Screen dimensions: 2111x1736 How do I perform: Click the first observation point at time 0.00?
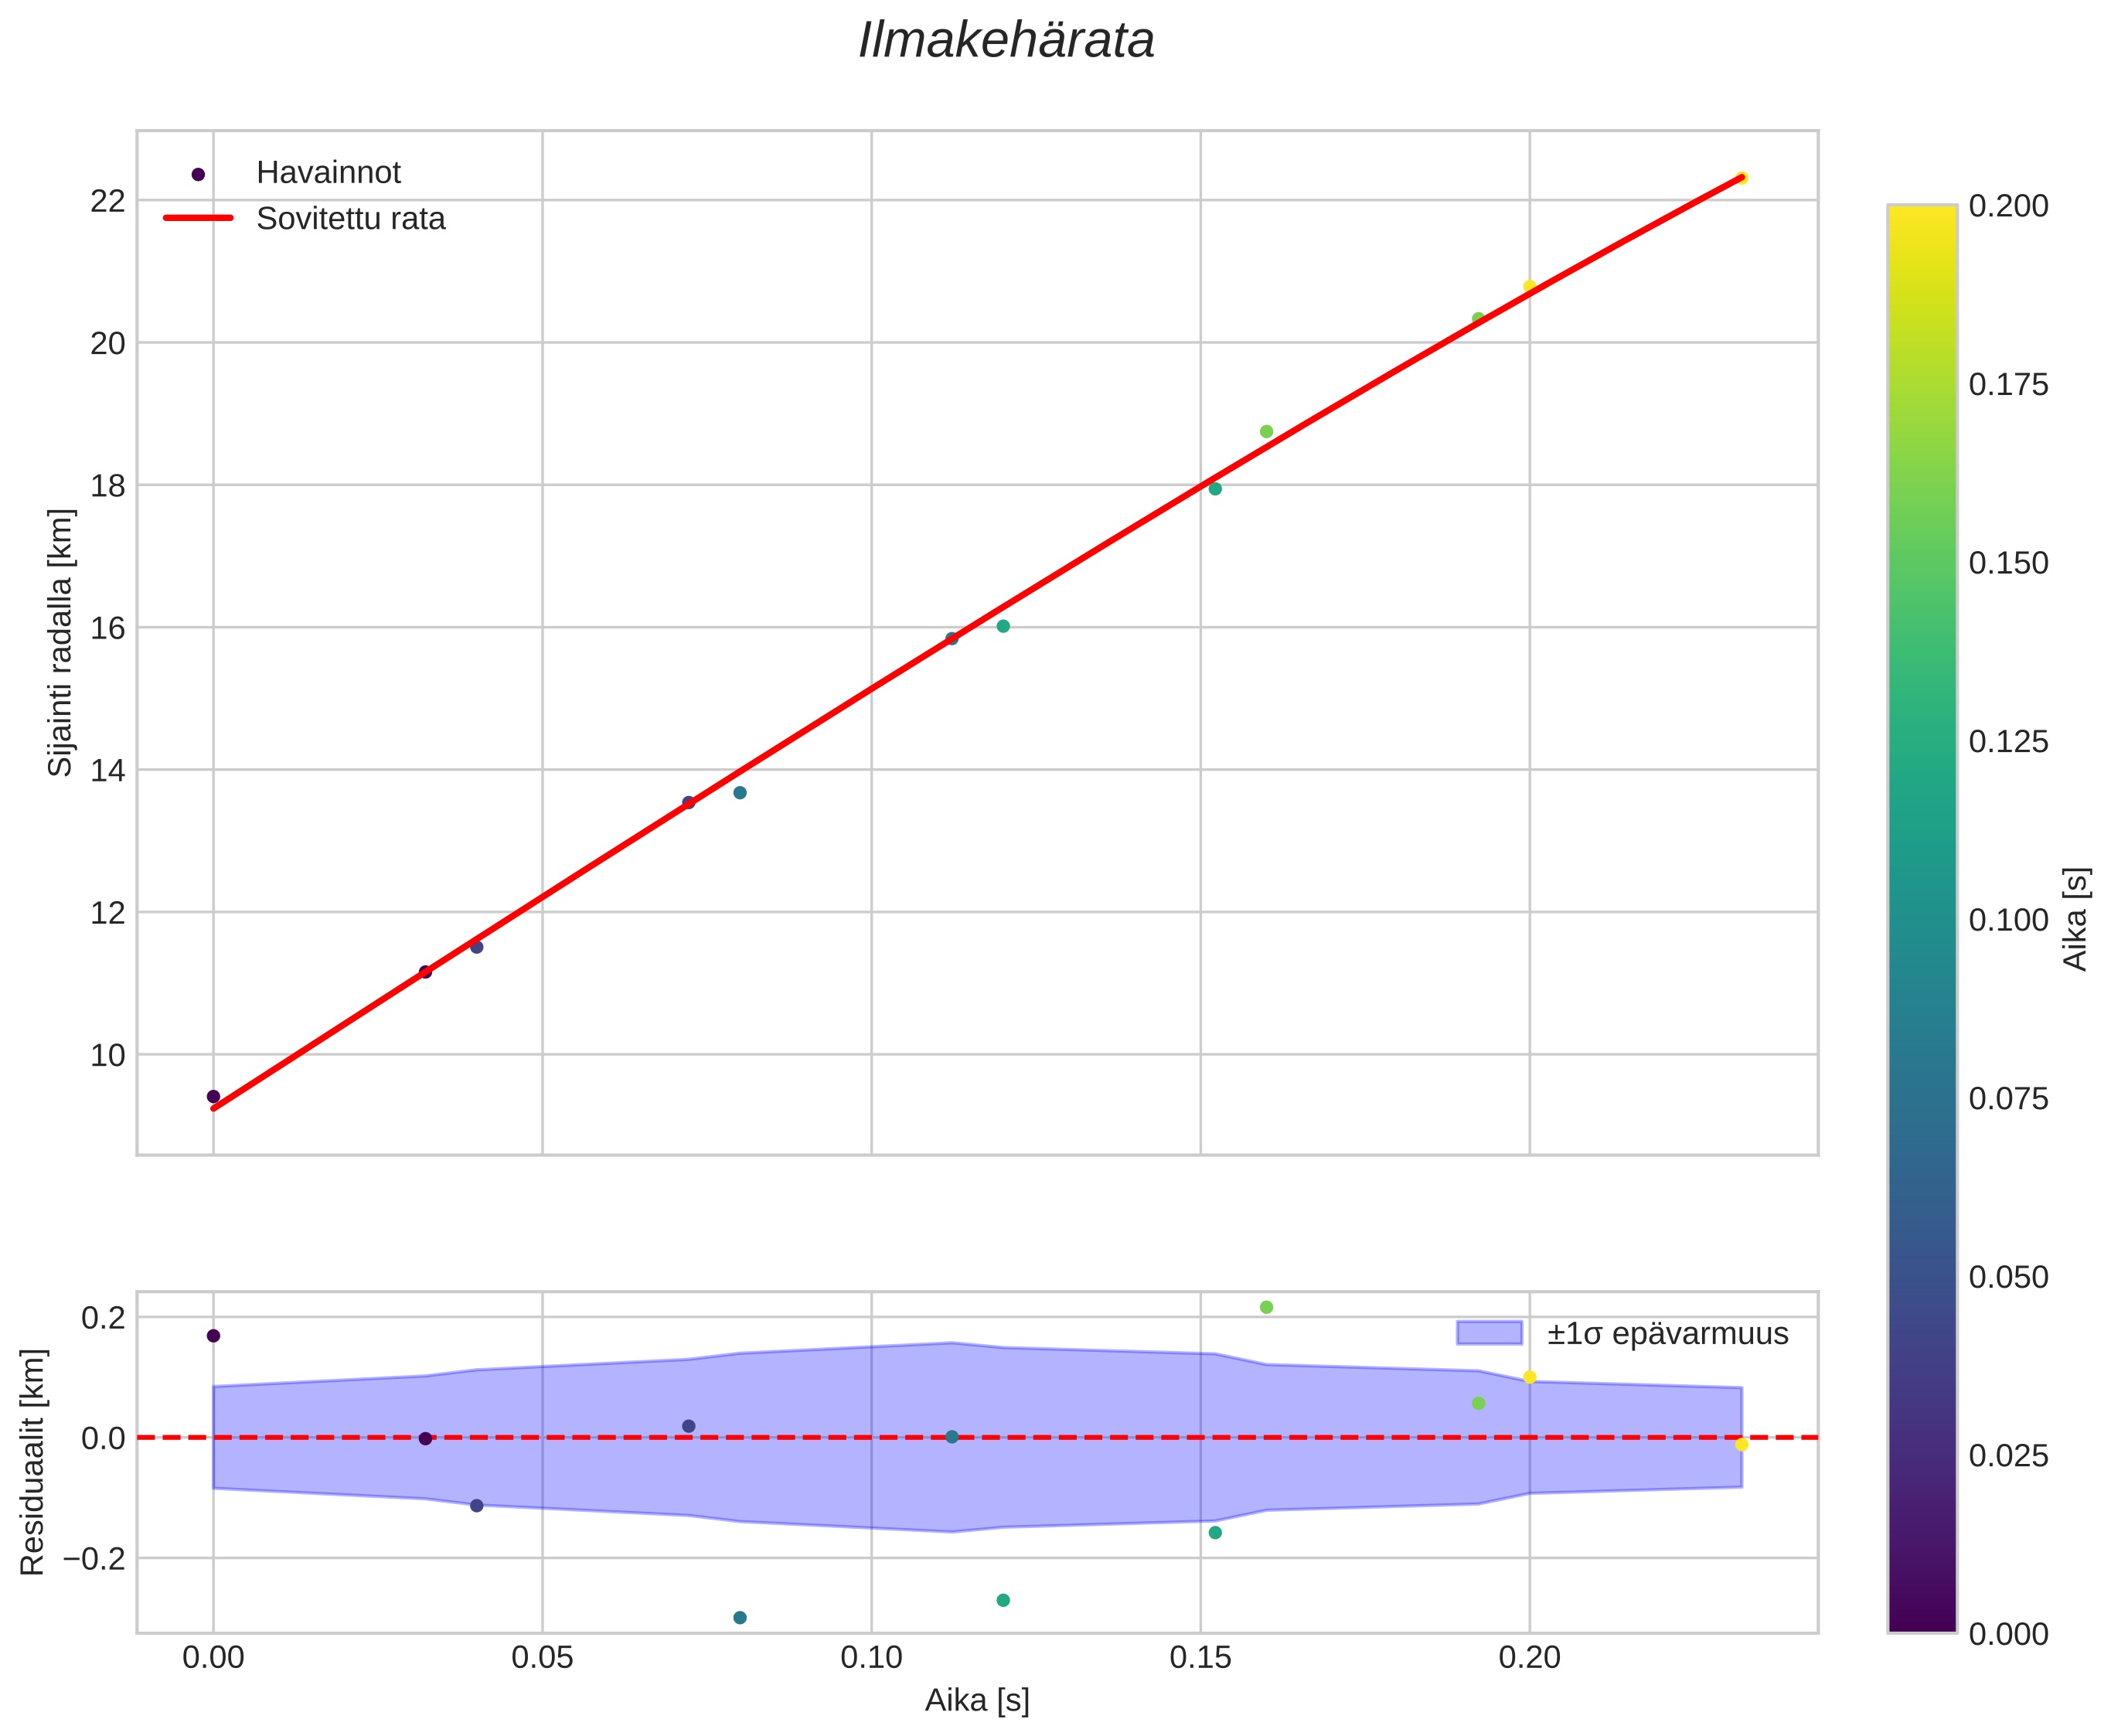213,1096
